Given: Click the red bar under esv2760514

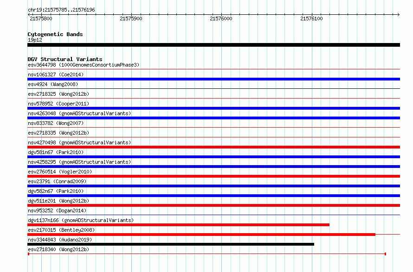Looking at the screenshot, I should pos(213,176).
